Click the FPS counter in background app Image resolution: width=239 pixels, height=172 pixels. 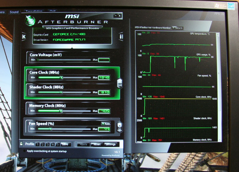tap(219, 14)
